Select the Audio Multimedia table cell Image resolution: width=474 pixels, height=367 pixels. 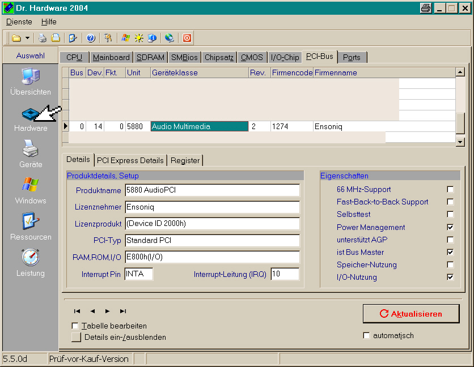pos(200,126)
